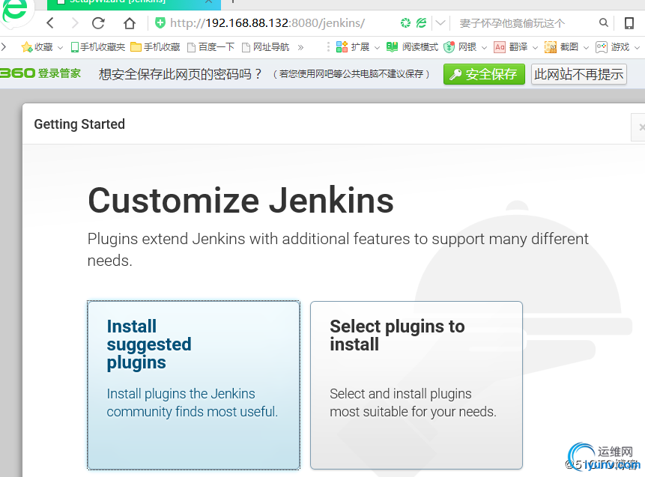The image size is (645, 477).
Task: Click 安全保存 to save password
Action: tap(484, 74)
